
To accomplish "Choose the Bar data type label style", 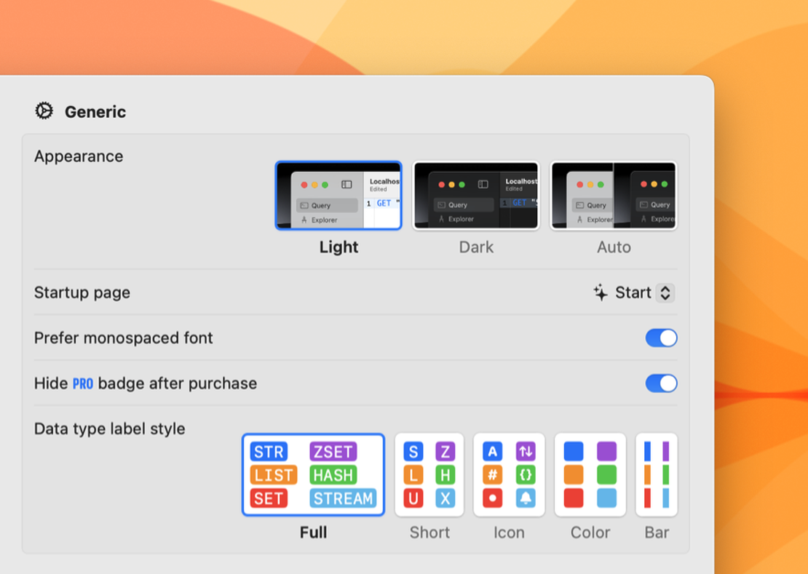I will pyautogui.click(x=656, y=474).
